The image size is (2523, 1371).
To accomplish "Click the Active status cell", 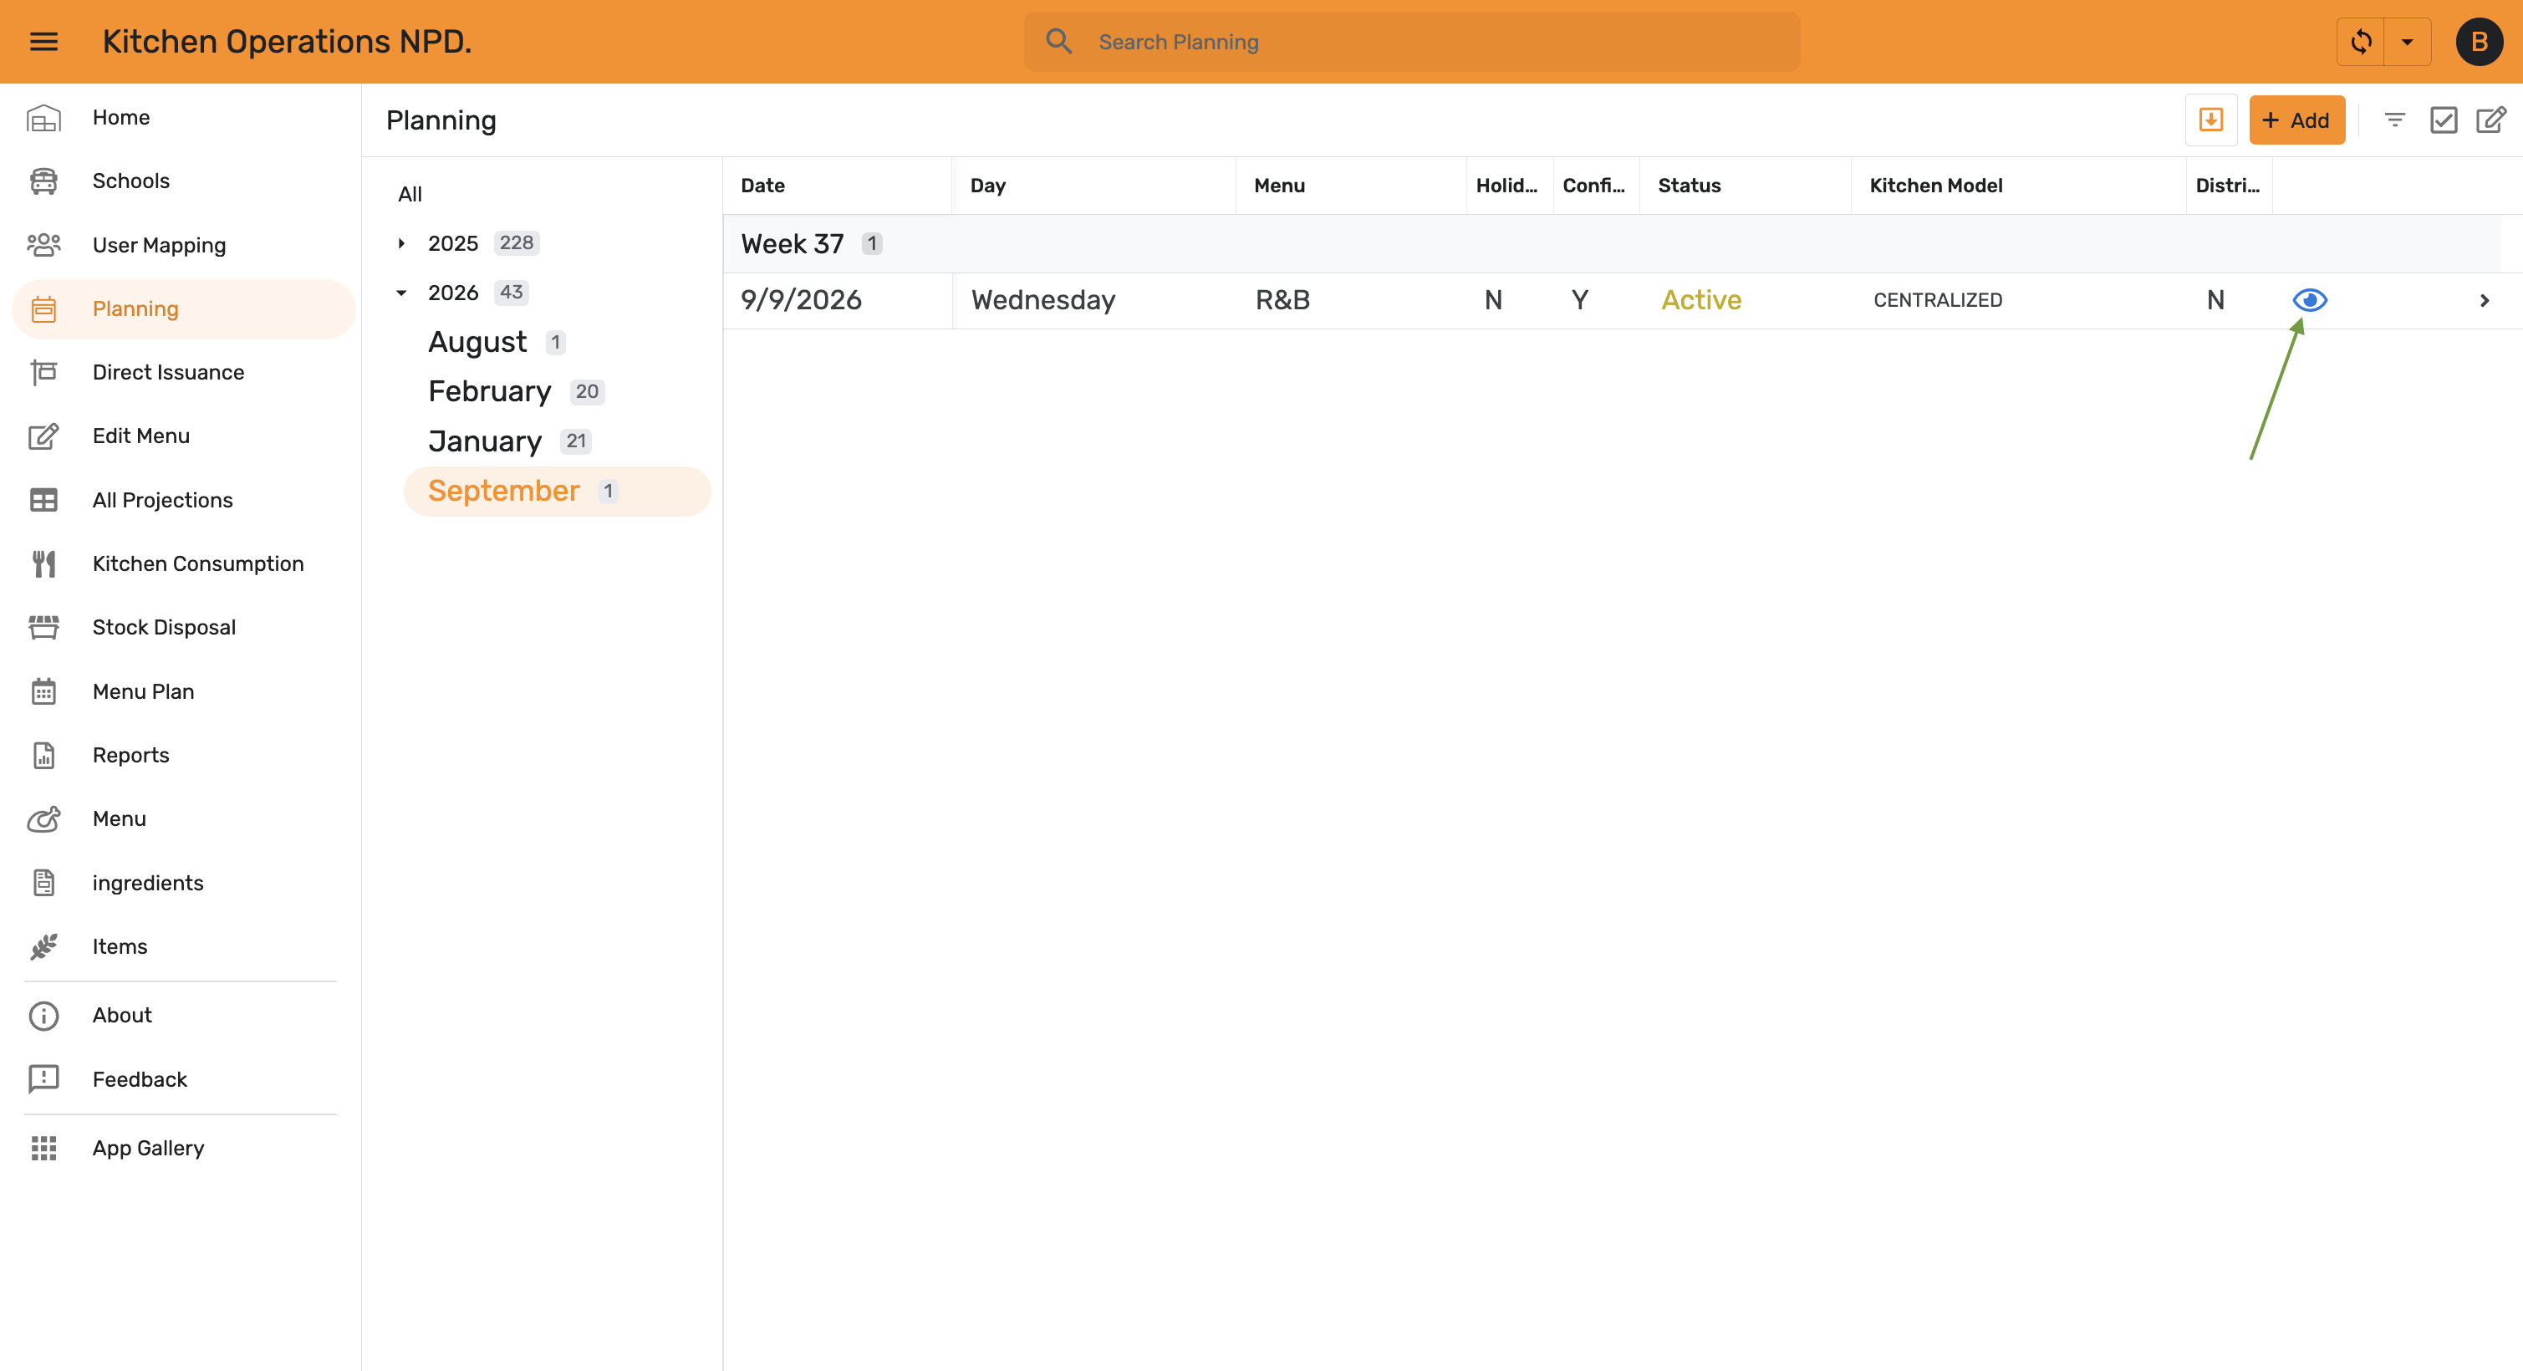I will (1701, 299).
